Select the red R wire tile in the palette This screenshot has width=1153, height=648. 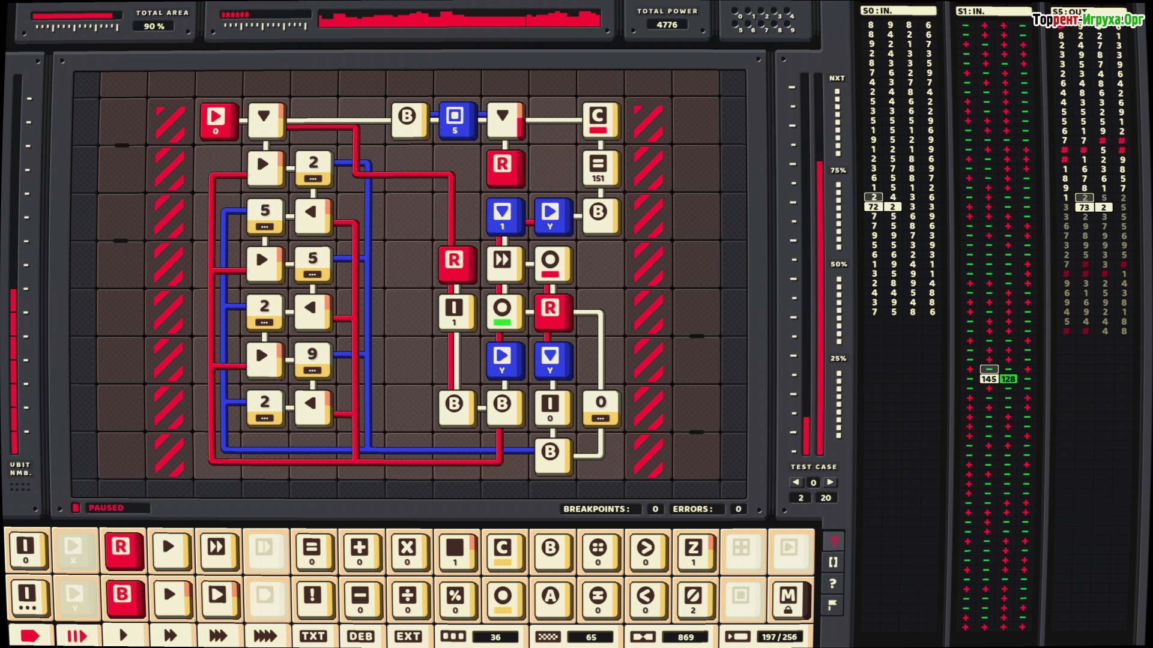122,550
